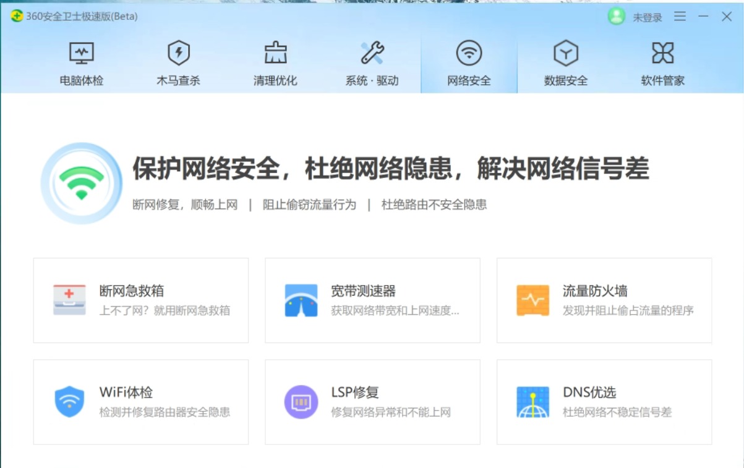Select the 系统·驱动 tab
This screenshot has height=468, width=744.
(x=372, y=63)
